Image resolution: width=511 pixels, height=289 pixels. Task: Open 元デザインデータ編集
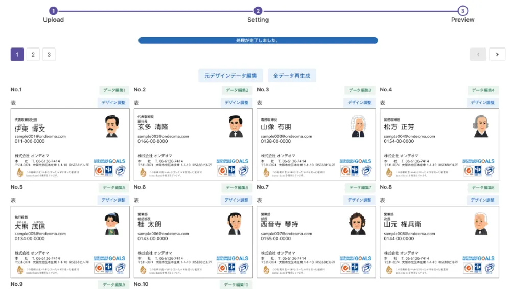(231, 76)
